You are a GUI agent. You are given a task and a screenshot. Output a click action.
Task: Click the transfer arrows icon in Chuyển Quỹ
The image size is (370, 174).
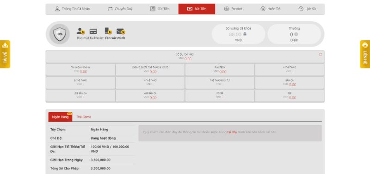coord(110,9)
